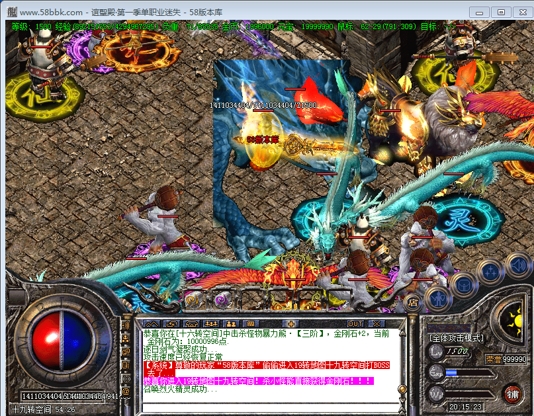Click the 金币 1996000 gold status text

pos(248,26)
